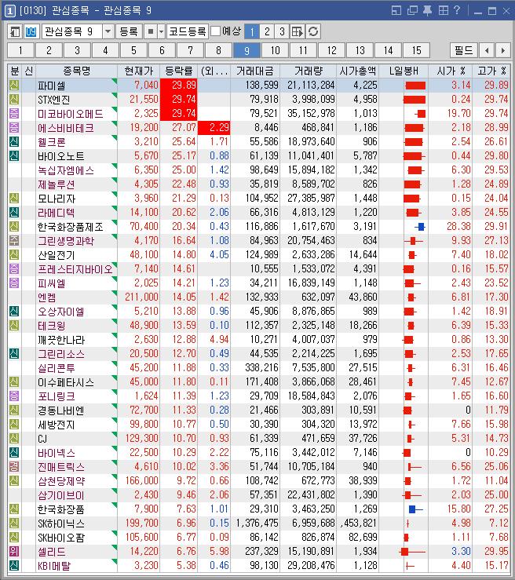The width and height of the screenshot is (515, 580).
Task: Switch to group tab 9
Action: tap(247, 50)
